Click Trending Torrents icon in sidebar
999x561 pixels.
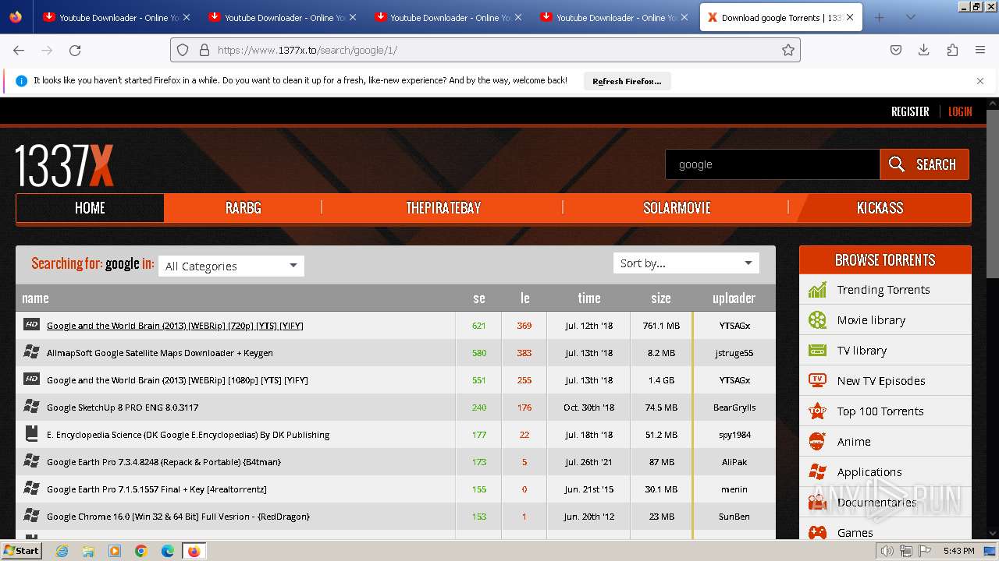817,290
